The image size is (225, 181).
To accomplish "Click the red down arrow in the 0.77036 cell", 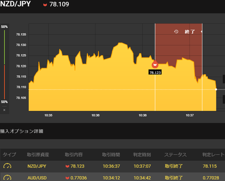I will coord(67,178).
